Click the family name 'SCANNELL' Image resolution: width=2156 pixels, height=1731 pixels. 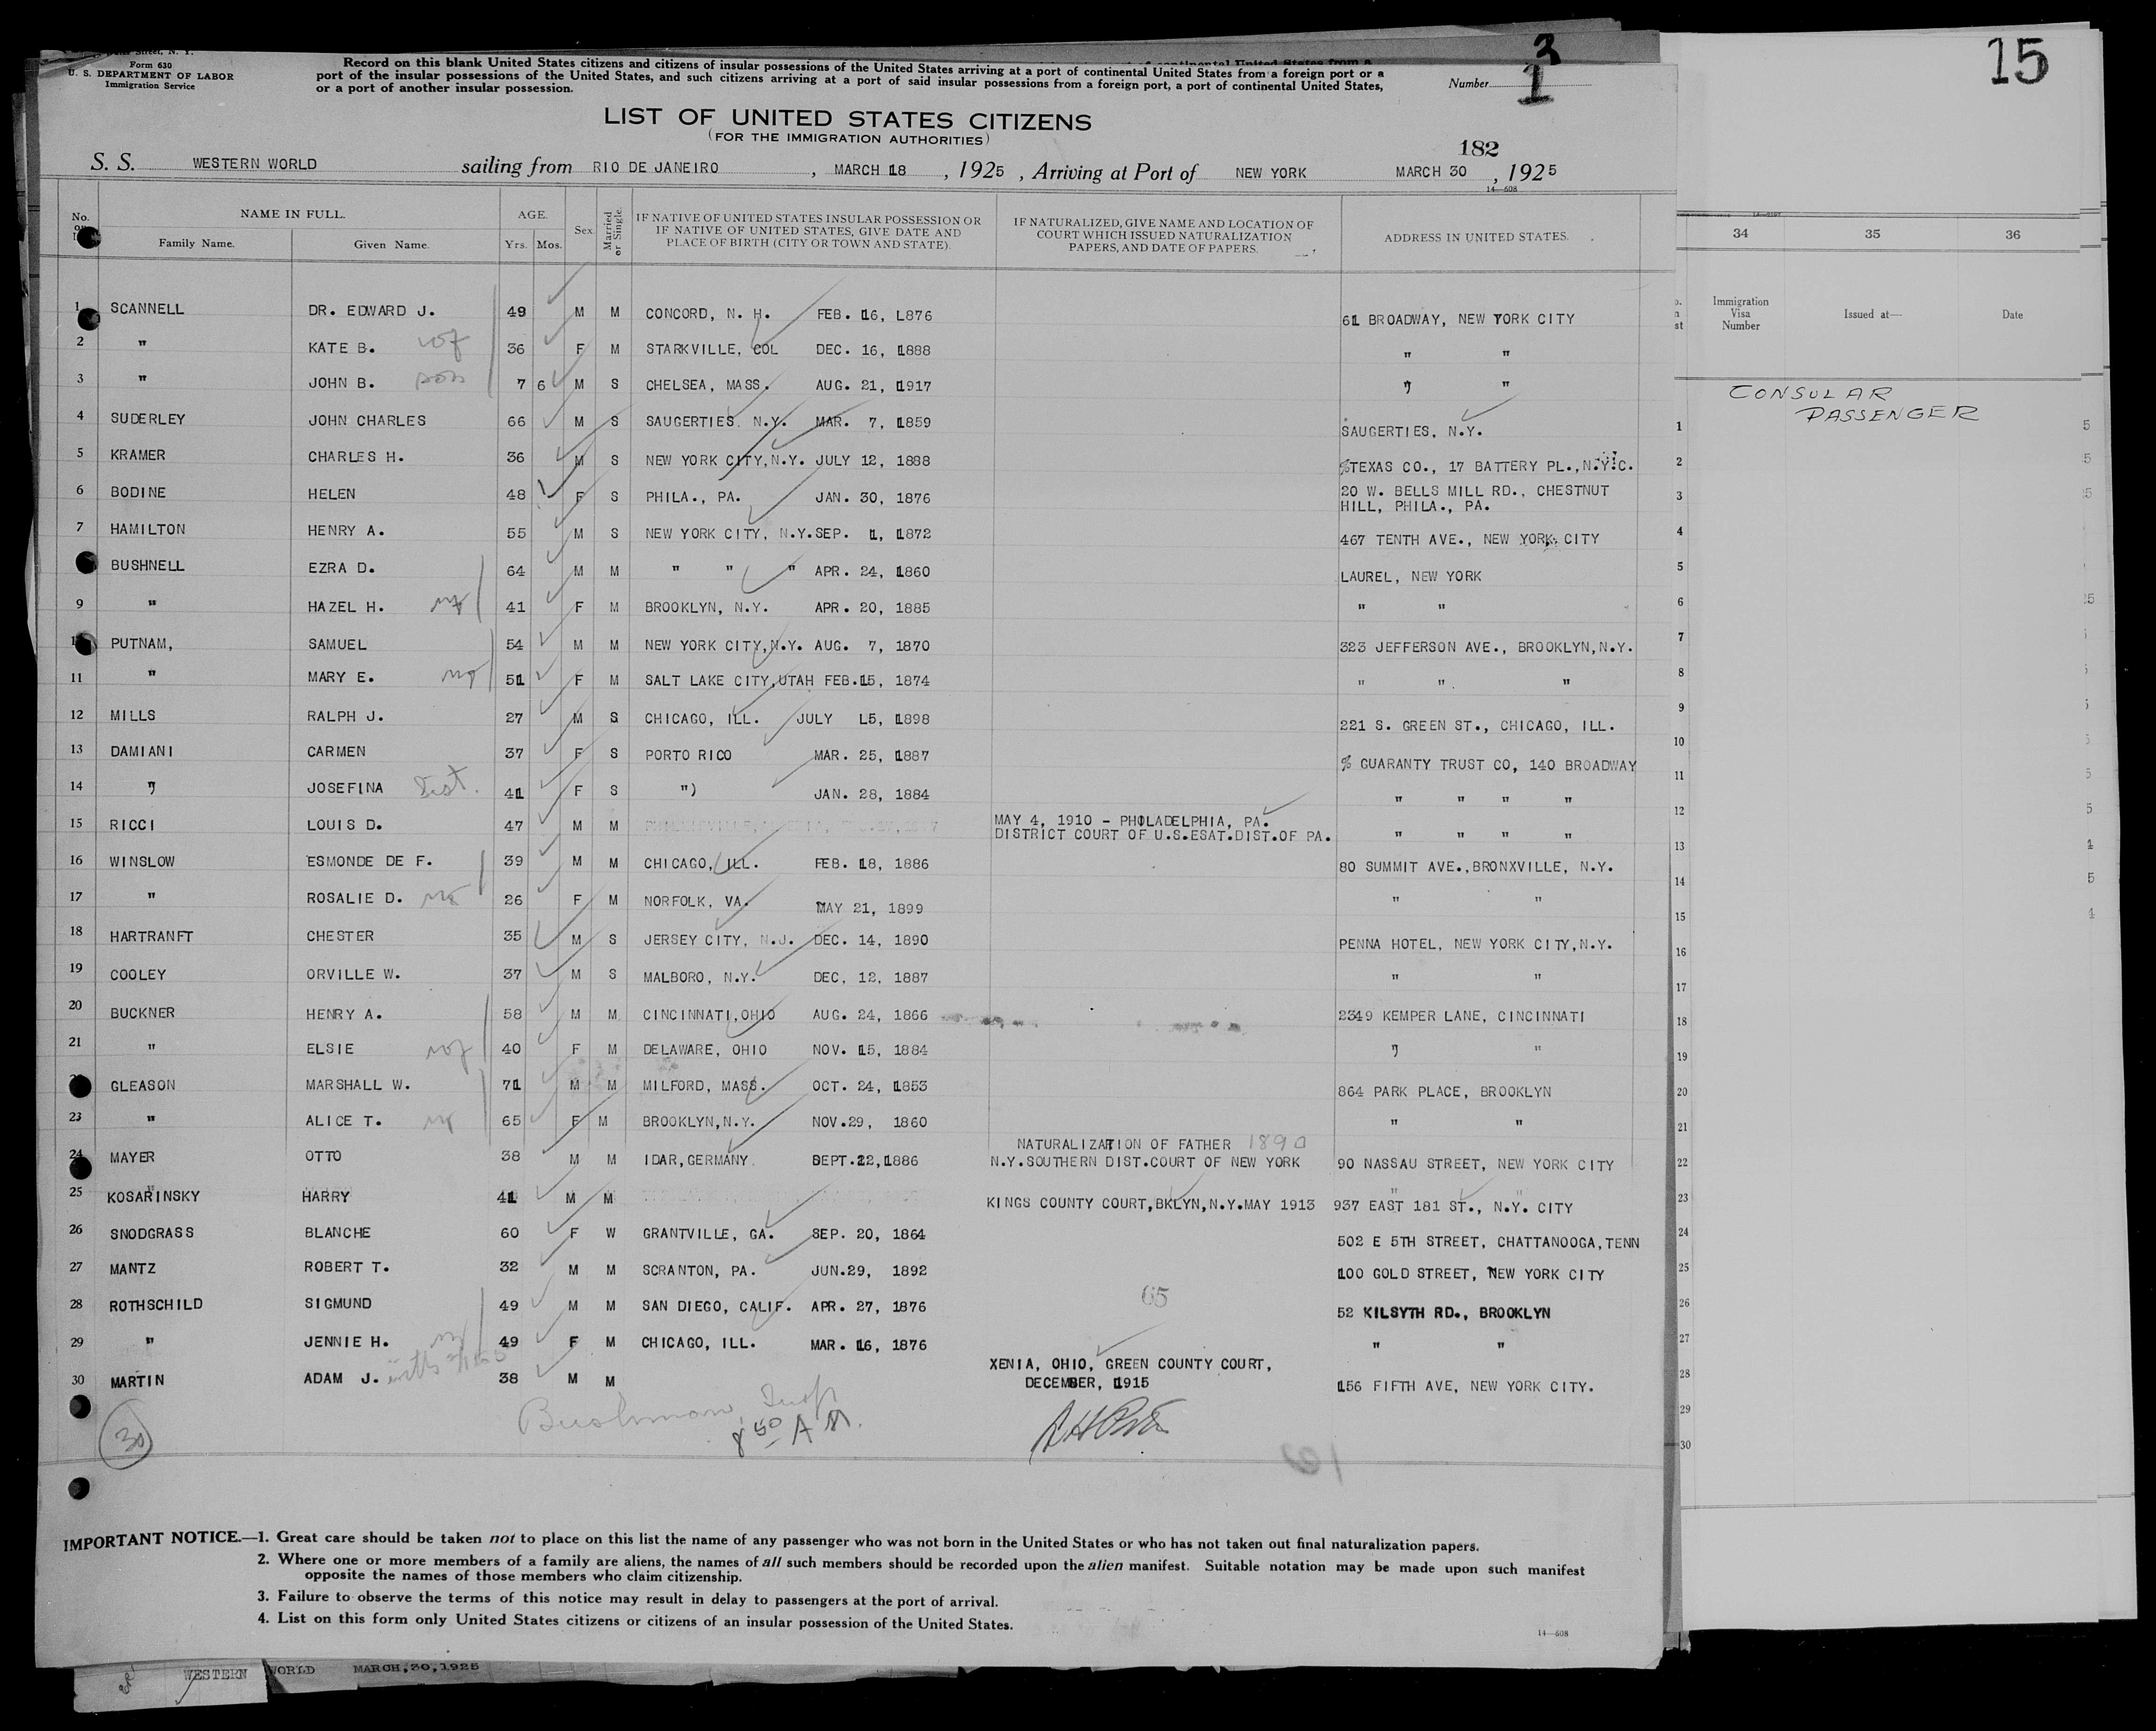pos(147,310)
